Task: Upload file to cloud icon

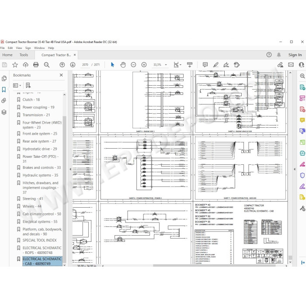Action: coord(25,65)
